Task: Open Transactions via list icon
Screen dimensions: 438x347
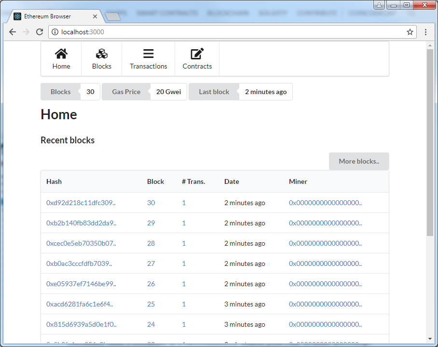Action: [148, 54]
